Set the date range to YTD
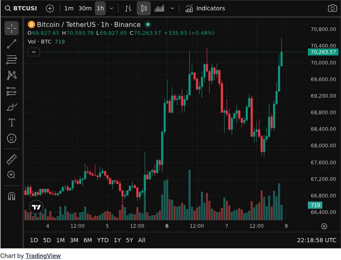The height and width of the screenshot is (260, 341). 103,240
